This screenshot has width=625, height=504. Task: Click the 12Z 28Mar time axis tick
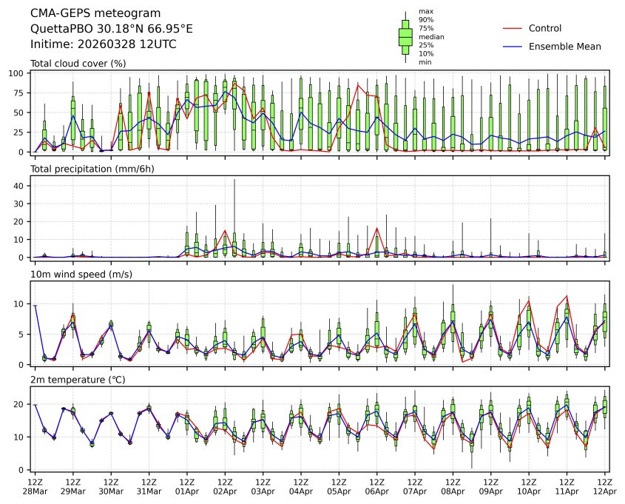pos(35,485)
